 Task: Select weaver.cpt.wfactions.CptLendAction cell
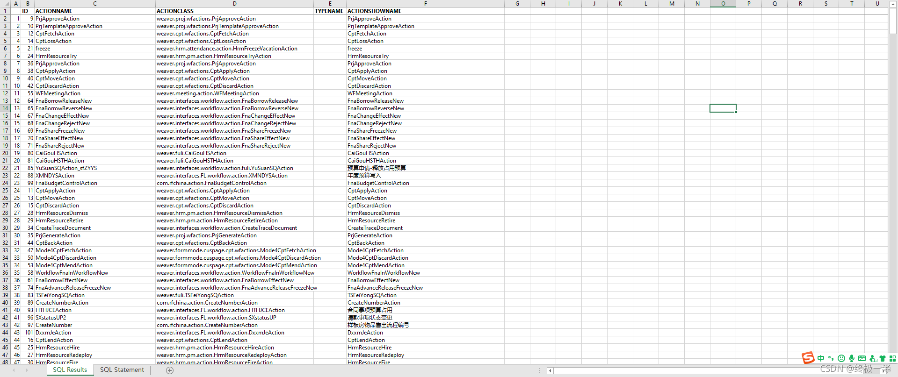234,340
